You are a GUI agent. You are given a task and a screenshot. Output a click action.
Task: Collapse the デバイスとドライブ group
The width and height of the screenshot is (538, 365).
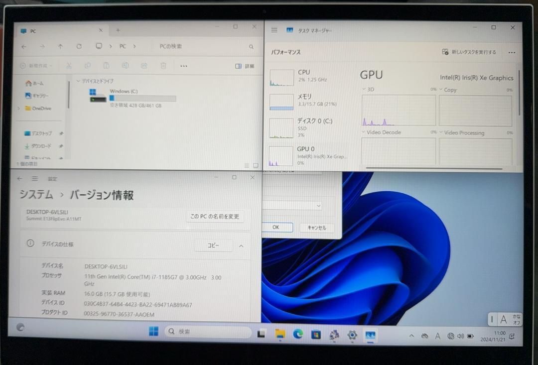(x=78, y=81)
